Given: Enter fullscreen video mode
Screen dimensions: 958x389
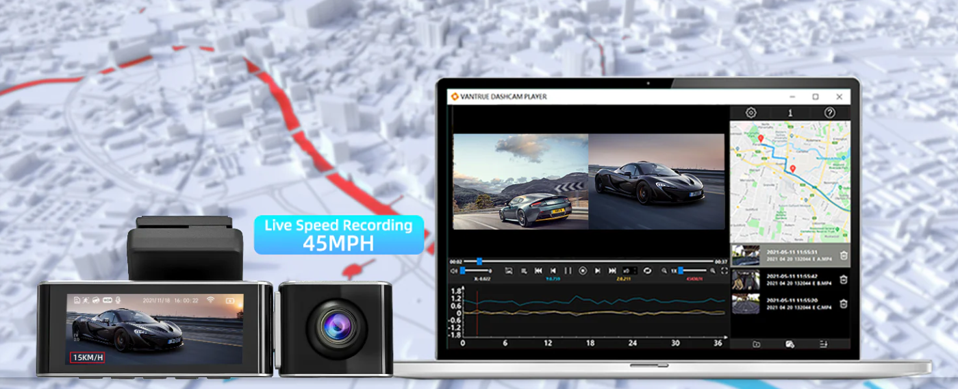Looking at the screenshot, I should [x=724, y=271].
